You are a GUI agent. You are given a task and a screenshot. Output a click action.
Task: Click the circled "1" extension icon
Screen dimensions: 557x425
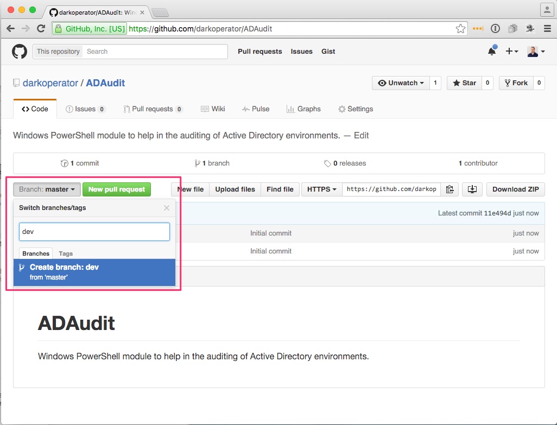click(x=495, y=29)
